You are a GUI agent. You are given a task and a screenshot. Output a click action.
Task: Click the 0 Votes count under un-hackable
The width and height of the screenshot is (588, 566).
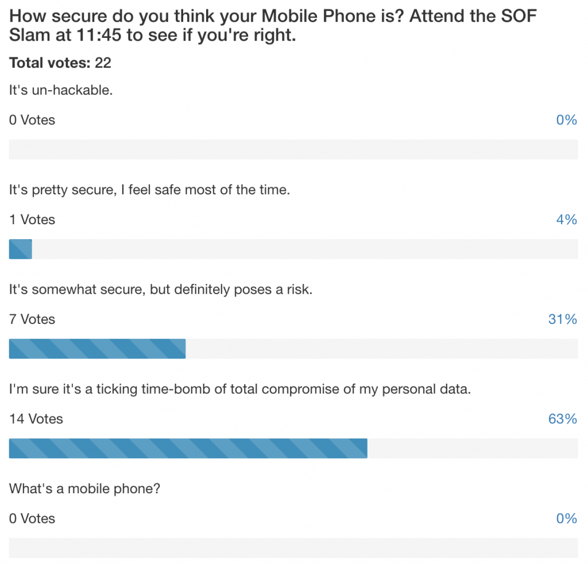click(32, 120)
